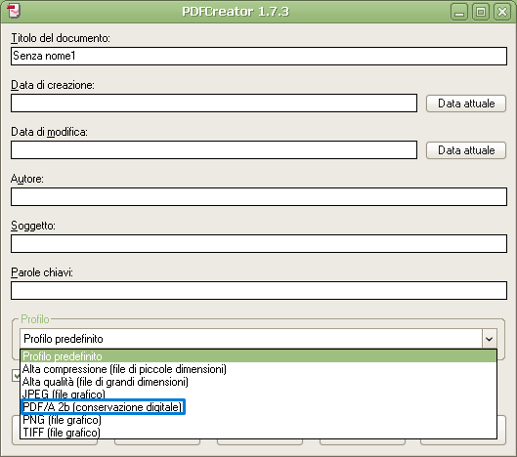
Task: Choose Alta compressione (file di piccole dimensioni)
Action: point(258,369)
